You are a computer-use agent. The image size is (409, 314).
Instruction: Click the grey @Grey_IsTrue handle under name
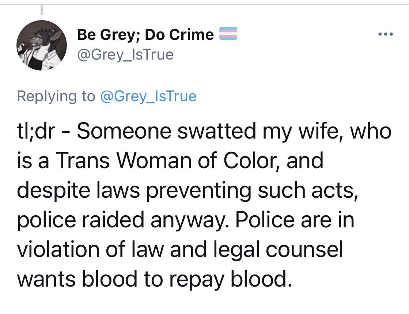tap(125, 54)
